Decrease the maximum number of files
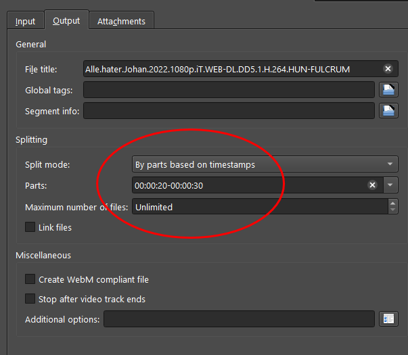Viewport: 408px width, 355px height. (x=393, y=210)
